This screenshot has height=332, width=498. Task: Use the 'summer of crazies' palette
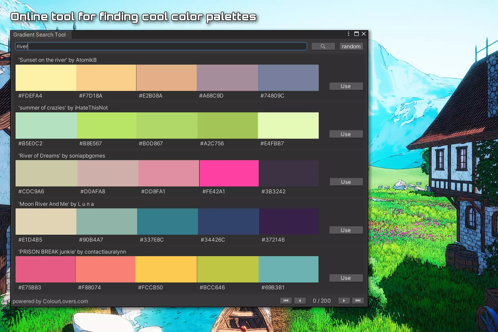pos(346,134)
